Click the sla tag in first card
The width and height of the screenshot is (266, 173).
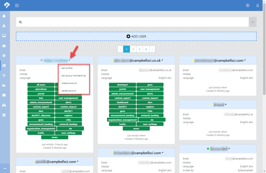point(71,128)
